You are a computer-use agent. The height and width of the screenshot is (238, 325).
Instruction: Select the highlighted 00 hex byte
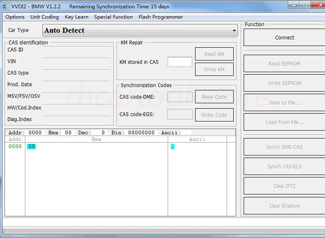point(31,146)
